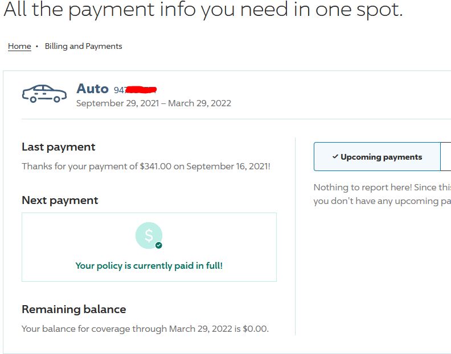Viewport: 451px width, 354px height.
Task: Click the green check badge on dollar icon
Action: [x=158, y=245]
